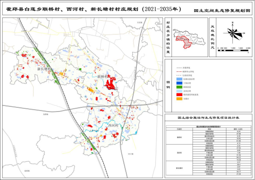Viewport: 255px width, 180px height.
Task: Select the green legend swatch
Action: (x=179, y=87)
